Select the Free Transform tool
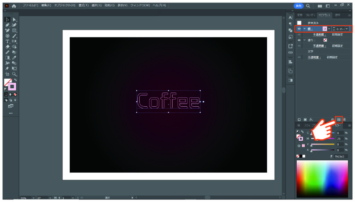 (x=14, y=69)
